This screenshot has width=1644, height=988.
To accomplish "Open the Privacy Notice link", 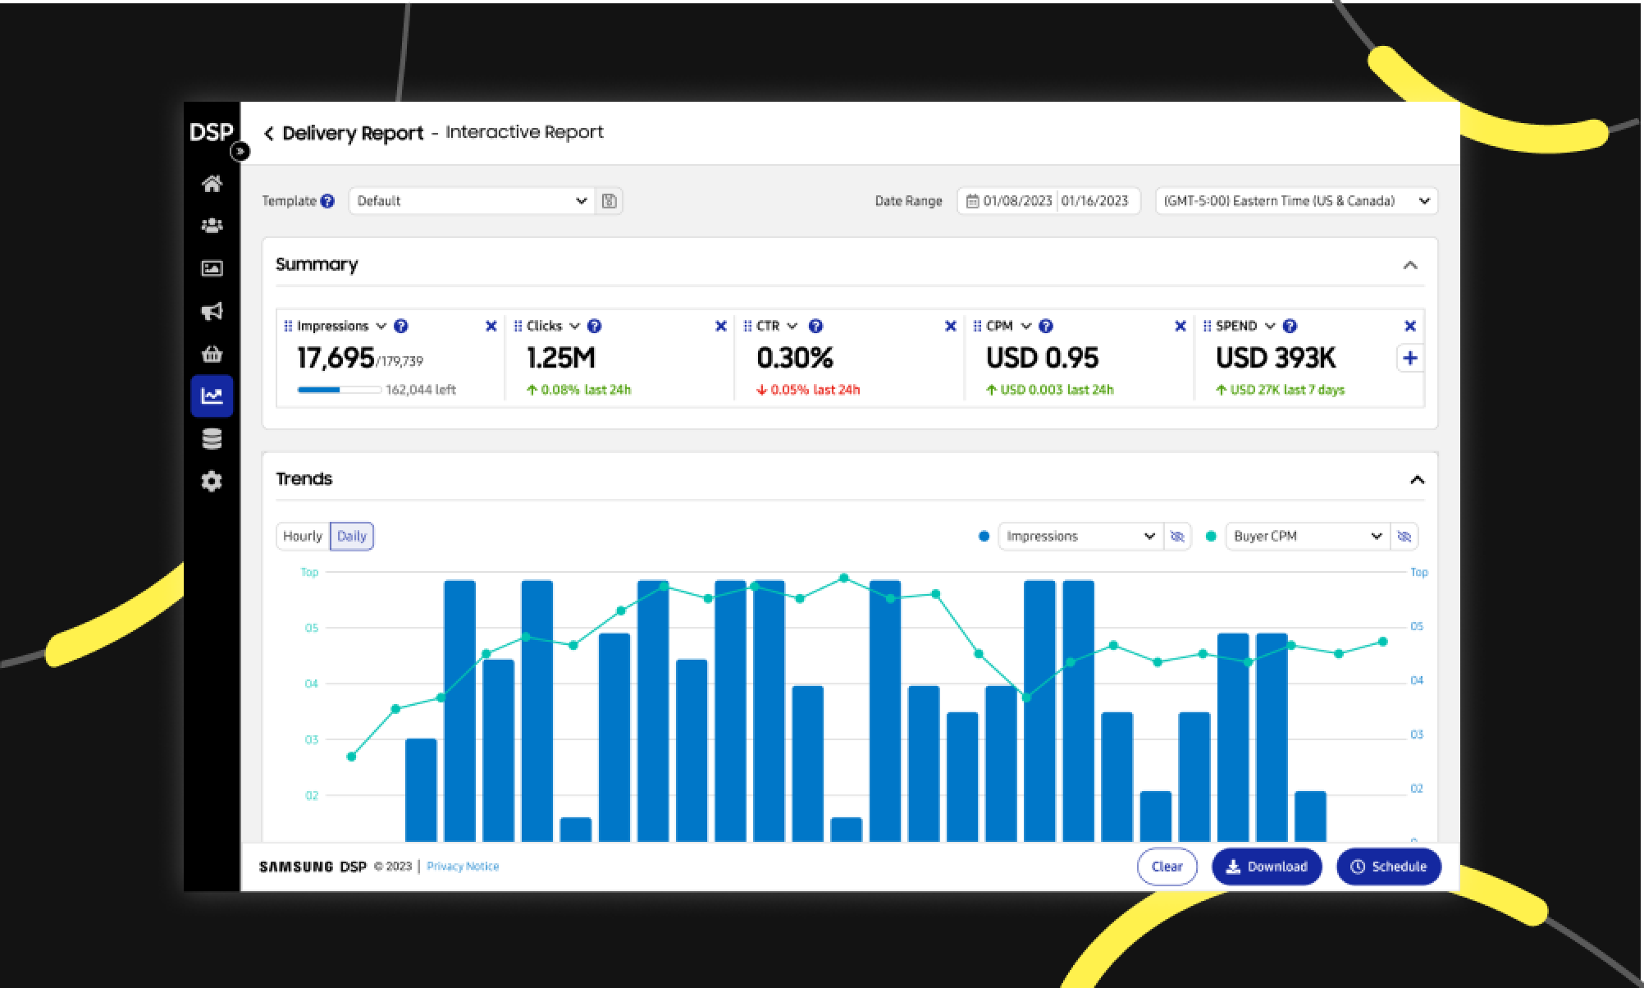I will pyautogui.click(x=463, y=867).
